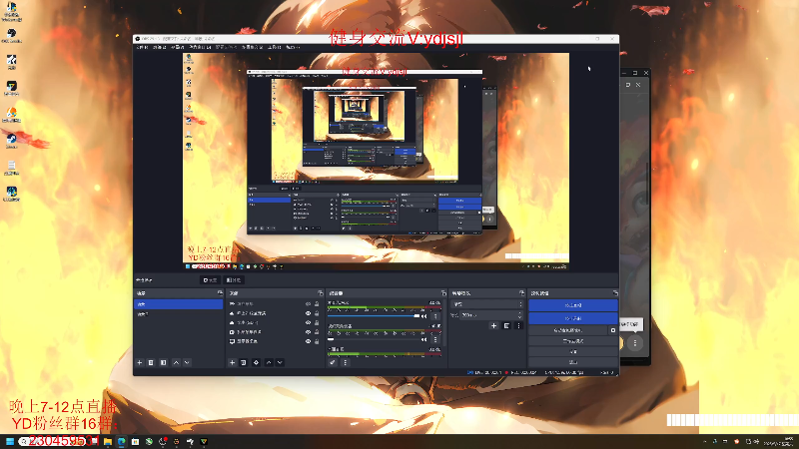Image resolution: width=799 pixels, height=449 pixels.
Task: Open Settings from the Controls panel
Action: point(572,352)
